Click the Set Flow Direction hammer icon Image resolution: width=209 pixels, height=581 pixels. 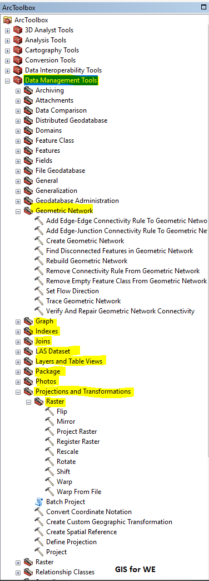click(39, 291)
